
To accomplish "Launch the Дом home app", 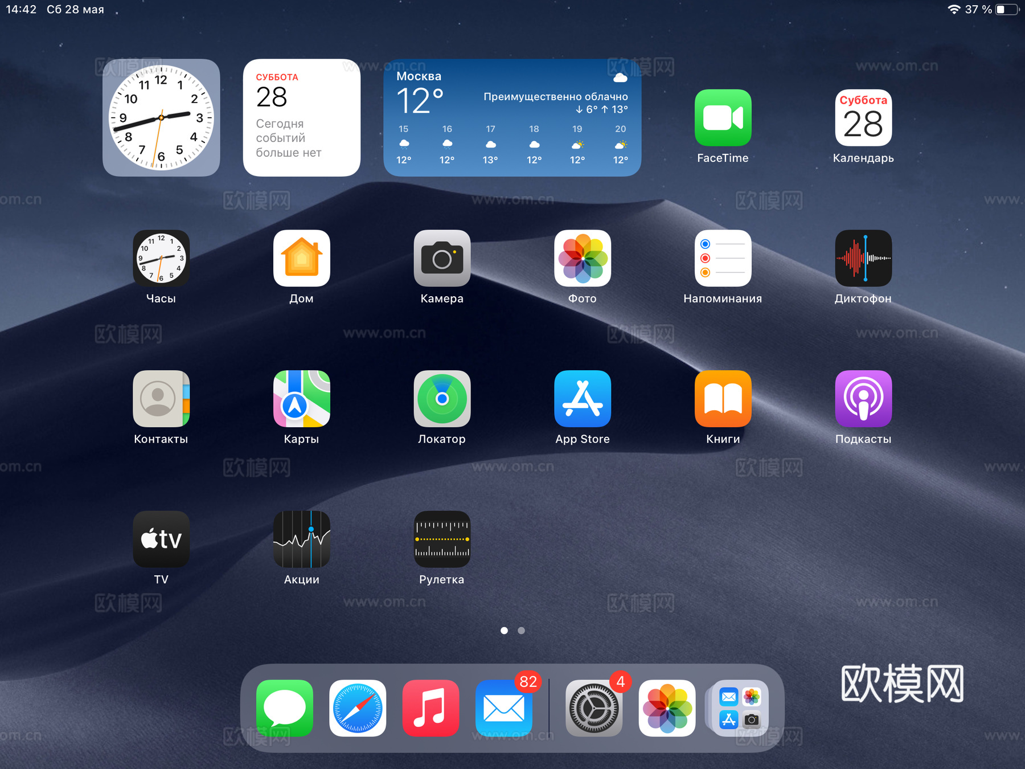I will (302, 258).
